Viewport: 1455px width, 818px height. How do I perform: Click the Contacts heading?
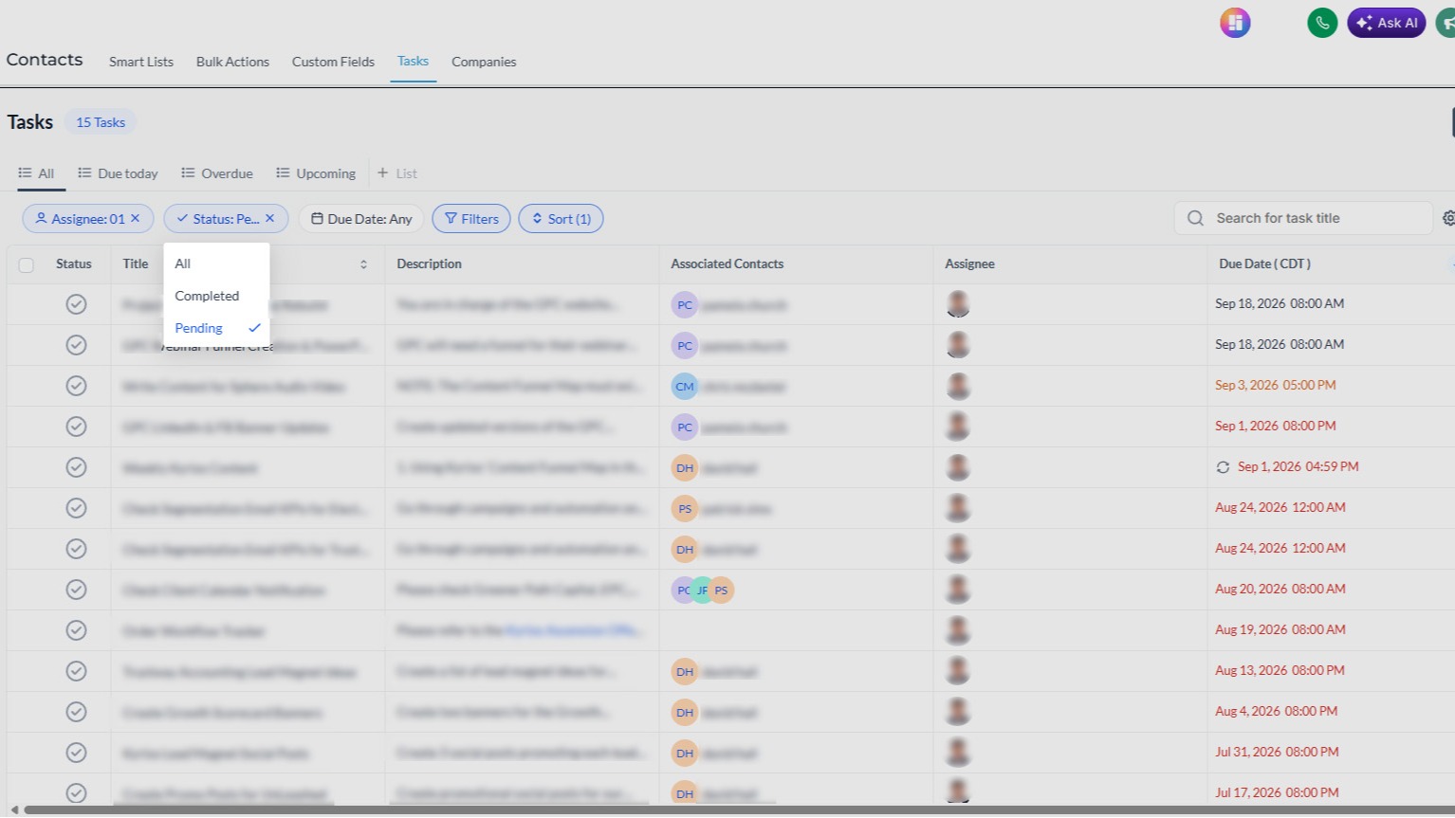pos(45,60)
